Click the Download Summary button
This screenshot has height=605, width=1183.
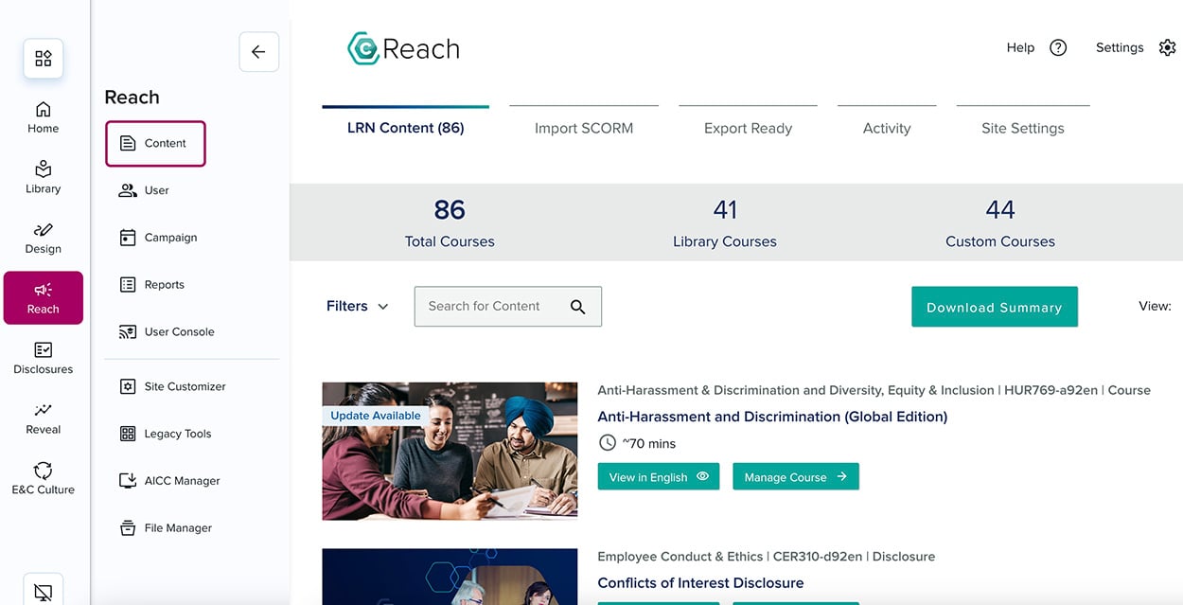(x=994, y=307)
